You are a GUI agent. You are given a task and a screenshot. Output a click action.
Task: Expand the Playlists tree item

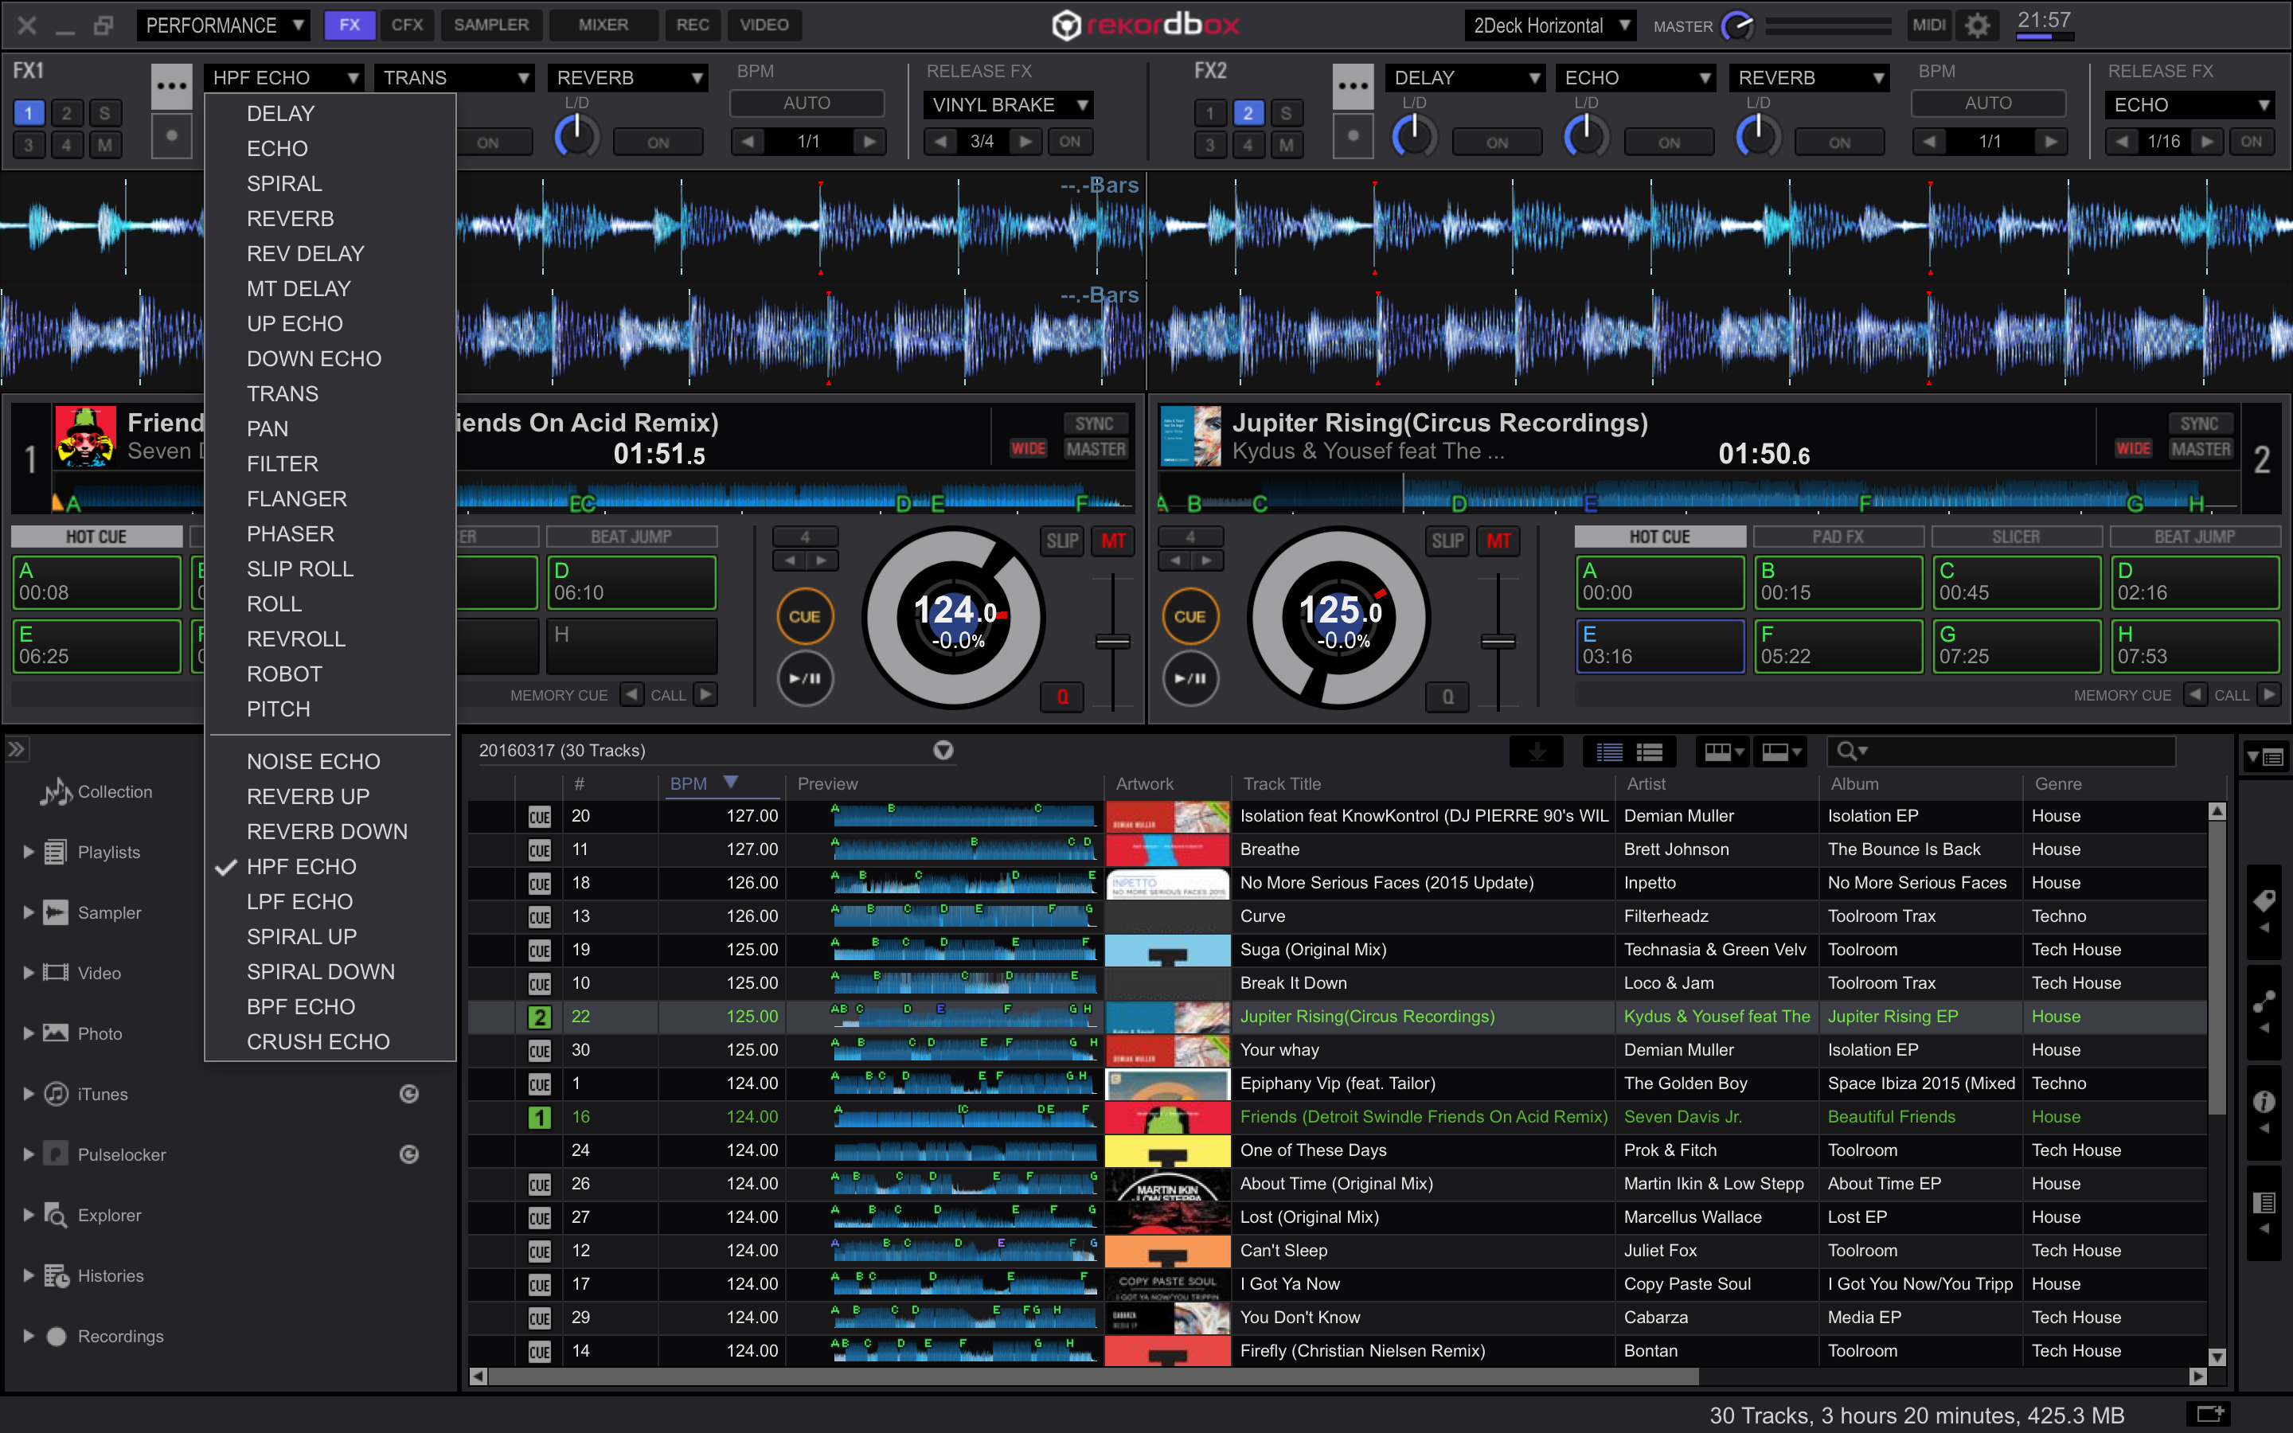coord(29,852)
